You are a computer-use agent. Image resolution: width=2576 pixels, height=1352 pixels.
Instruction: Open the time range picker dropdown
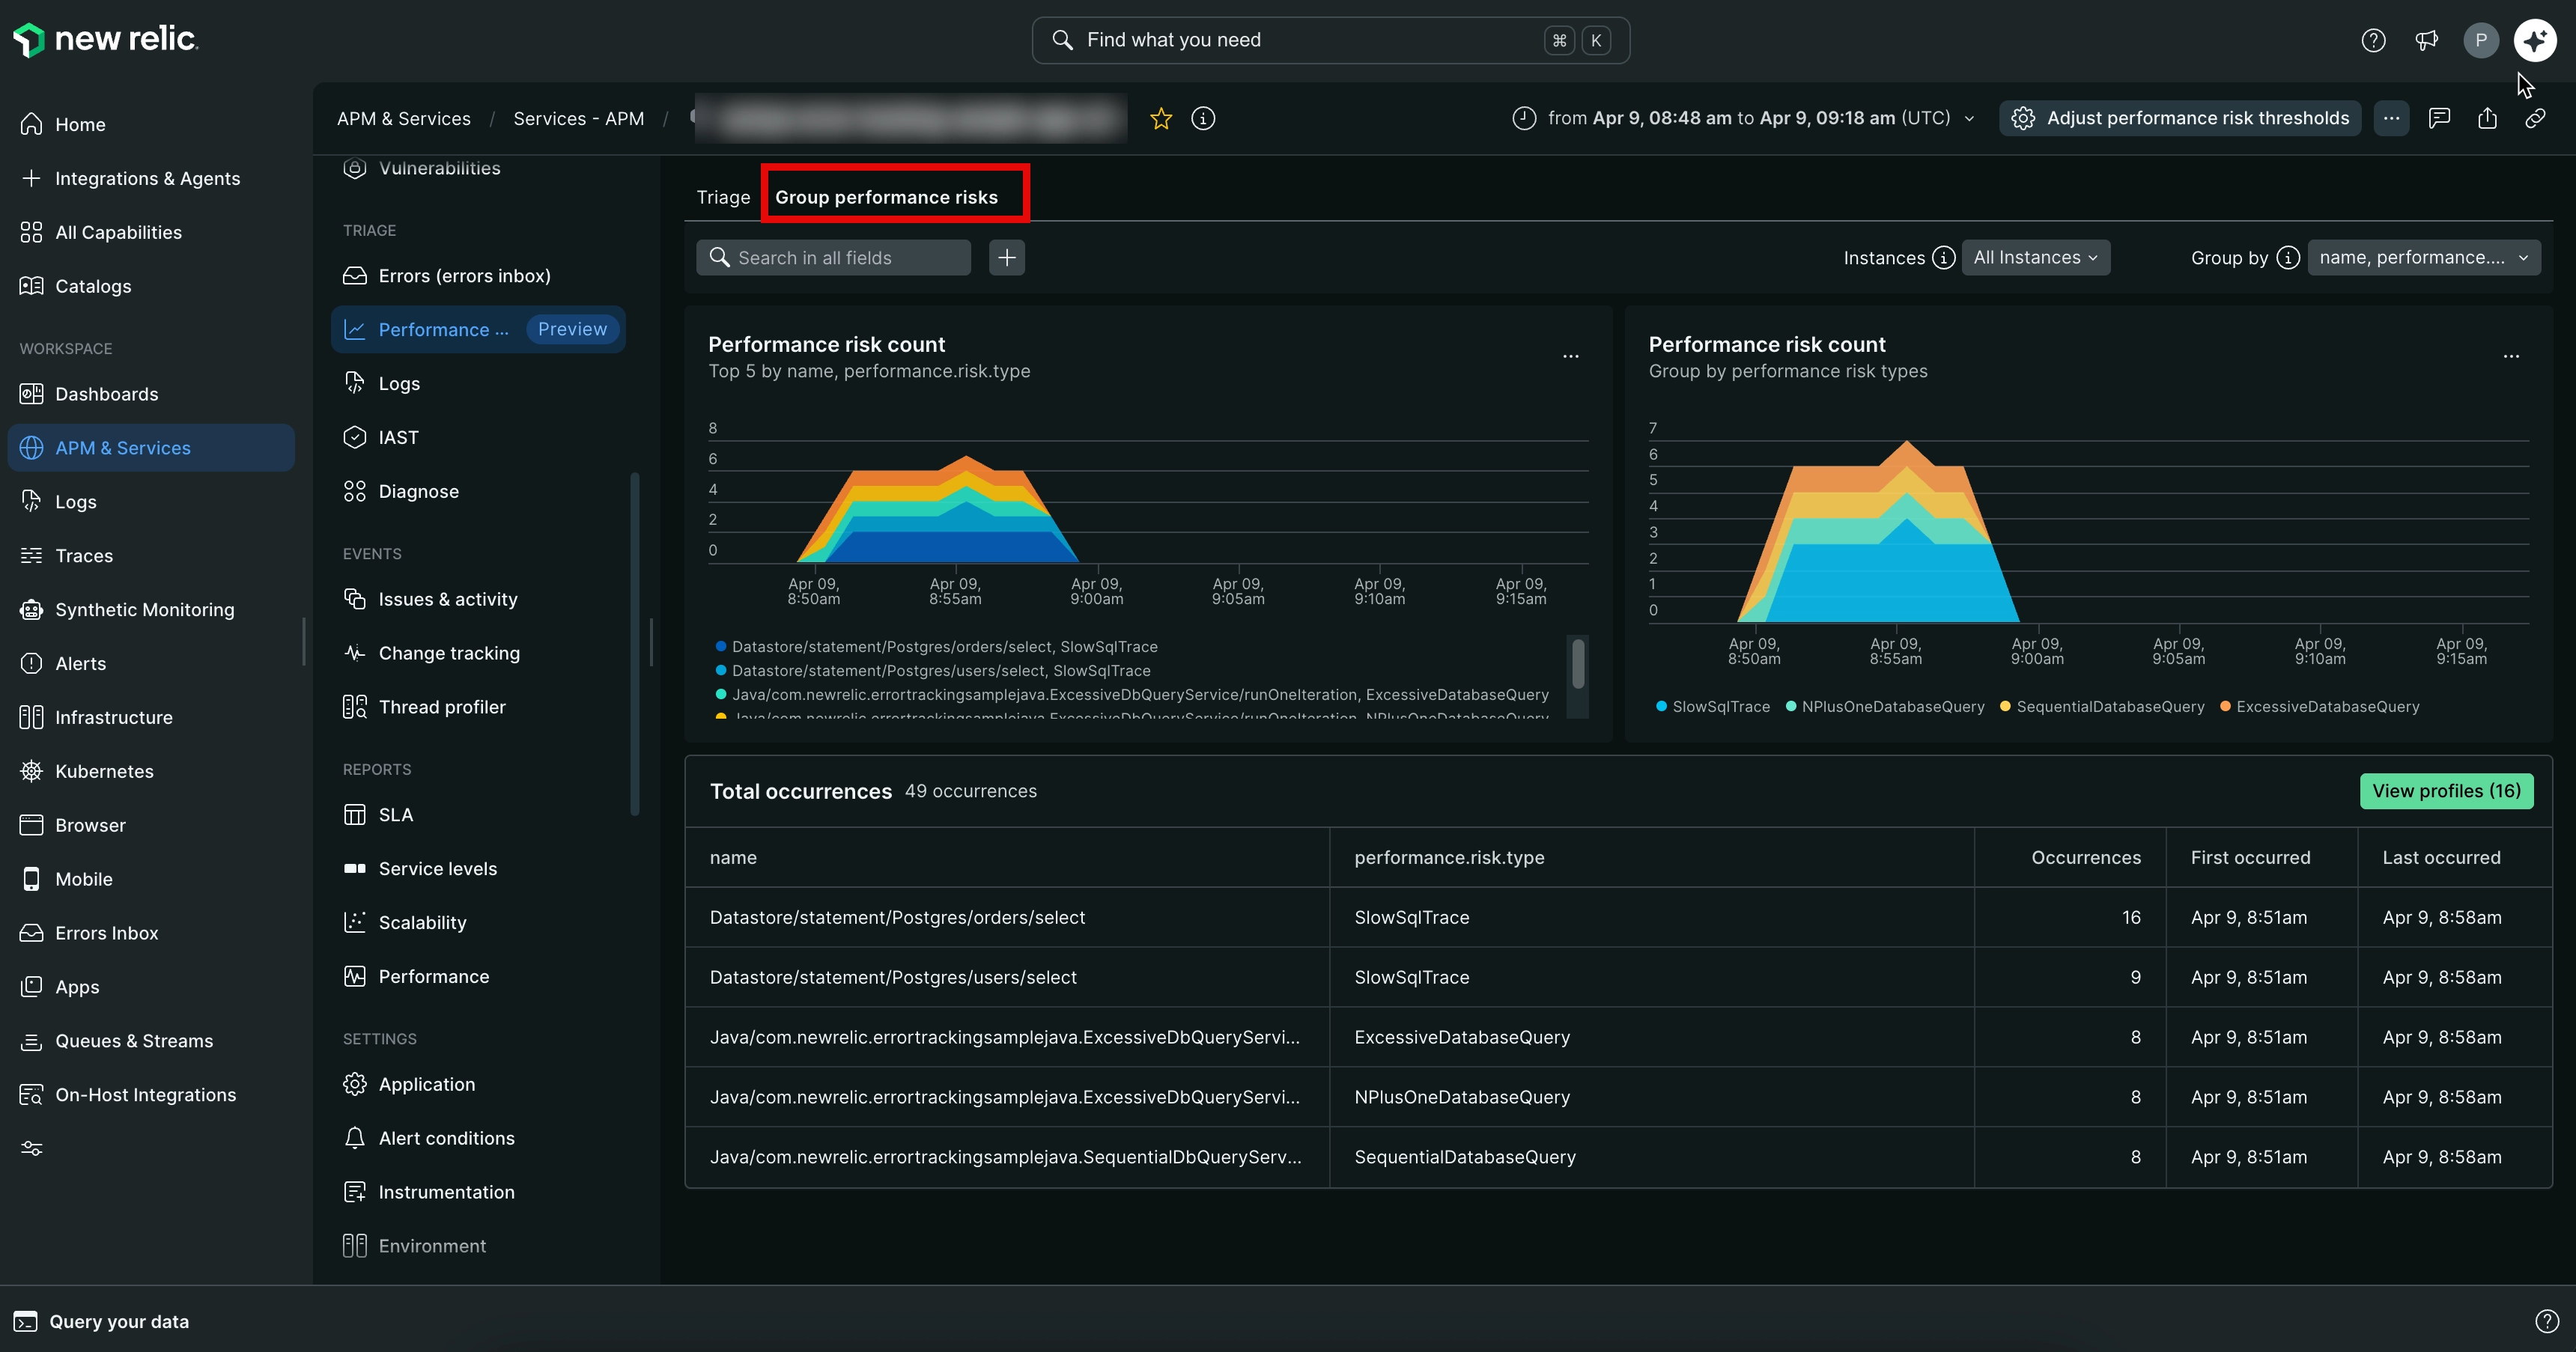tap(1744, 118)
